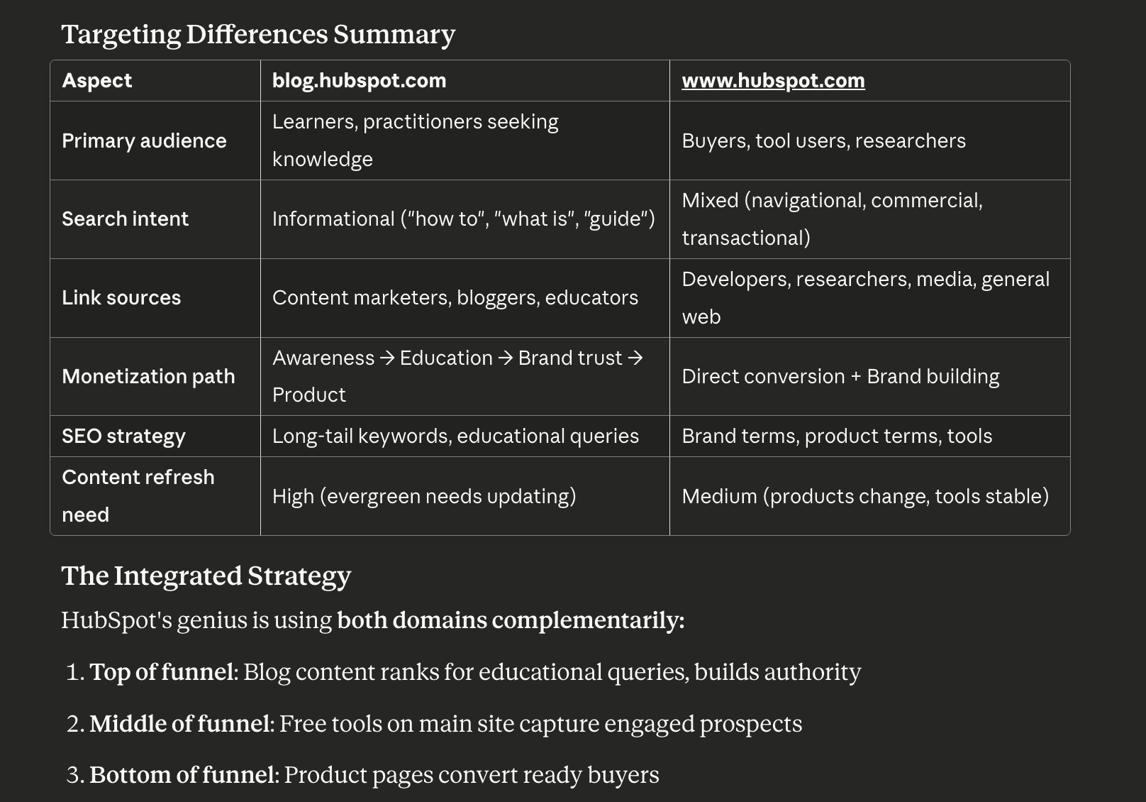
Task: Click the blog.hubspot.com column header
Action: pyautogui.click(x=359, y=80)
